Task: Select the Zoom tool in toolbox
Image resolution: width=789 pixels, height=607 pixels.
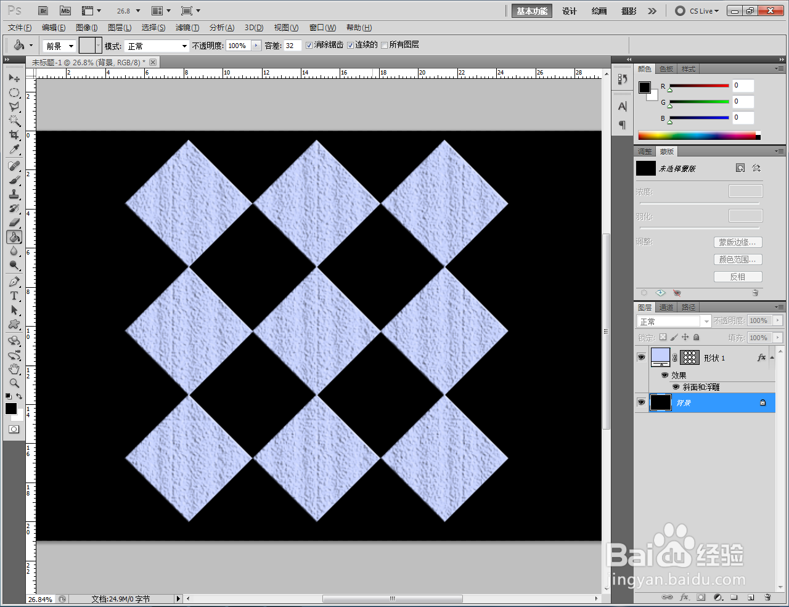Action: click(14, 383)
